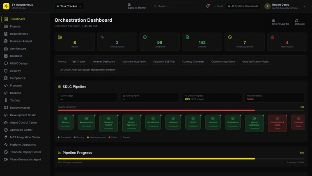Image resolution: width=312 pixels, height=176 pixels.
Task: Open the Architecture pipeline stage card
Action: [153, 122]
